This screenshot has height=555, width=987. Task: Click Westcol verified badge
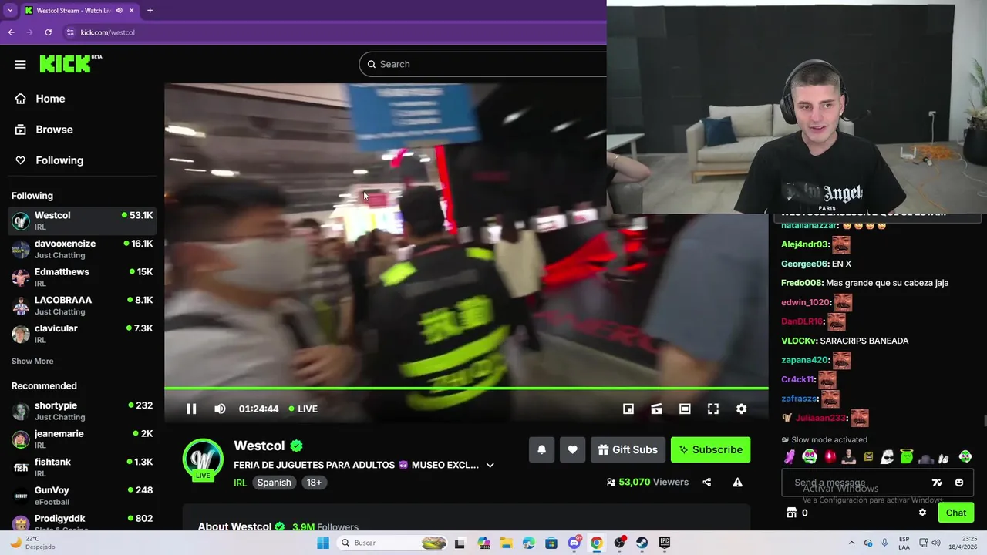pos(296,446)
